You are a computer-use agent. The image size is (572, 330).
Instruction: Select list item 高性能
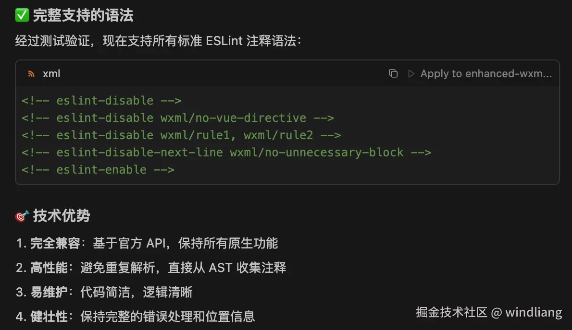(151, 268)
